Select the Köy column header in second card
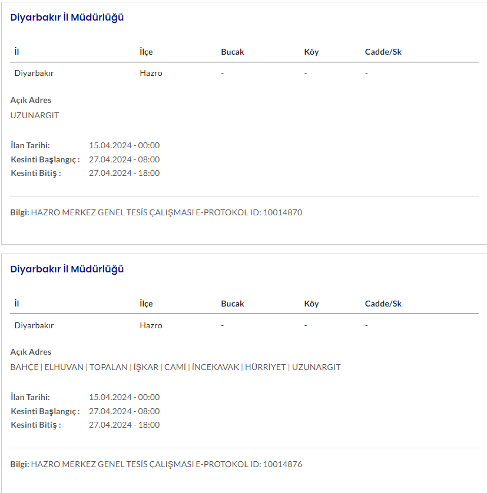This screenshot has height=493, width=487. (x=311, y=304)
